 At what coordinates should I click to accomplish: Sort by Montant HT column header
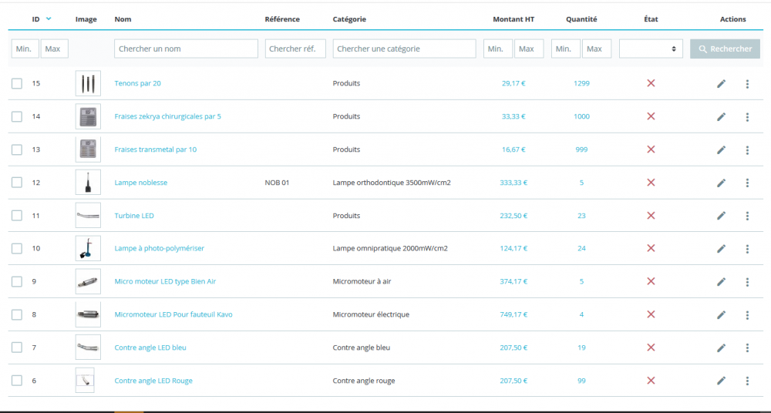click(513, 20)
